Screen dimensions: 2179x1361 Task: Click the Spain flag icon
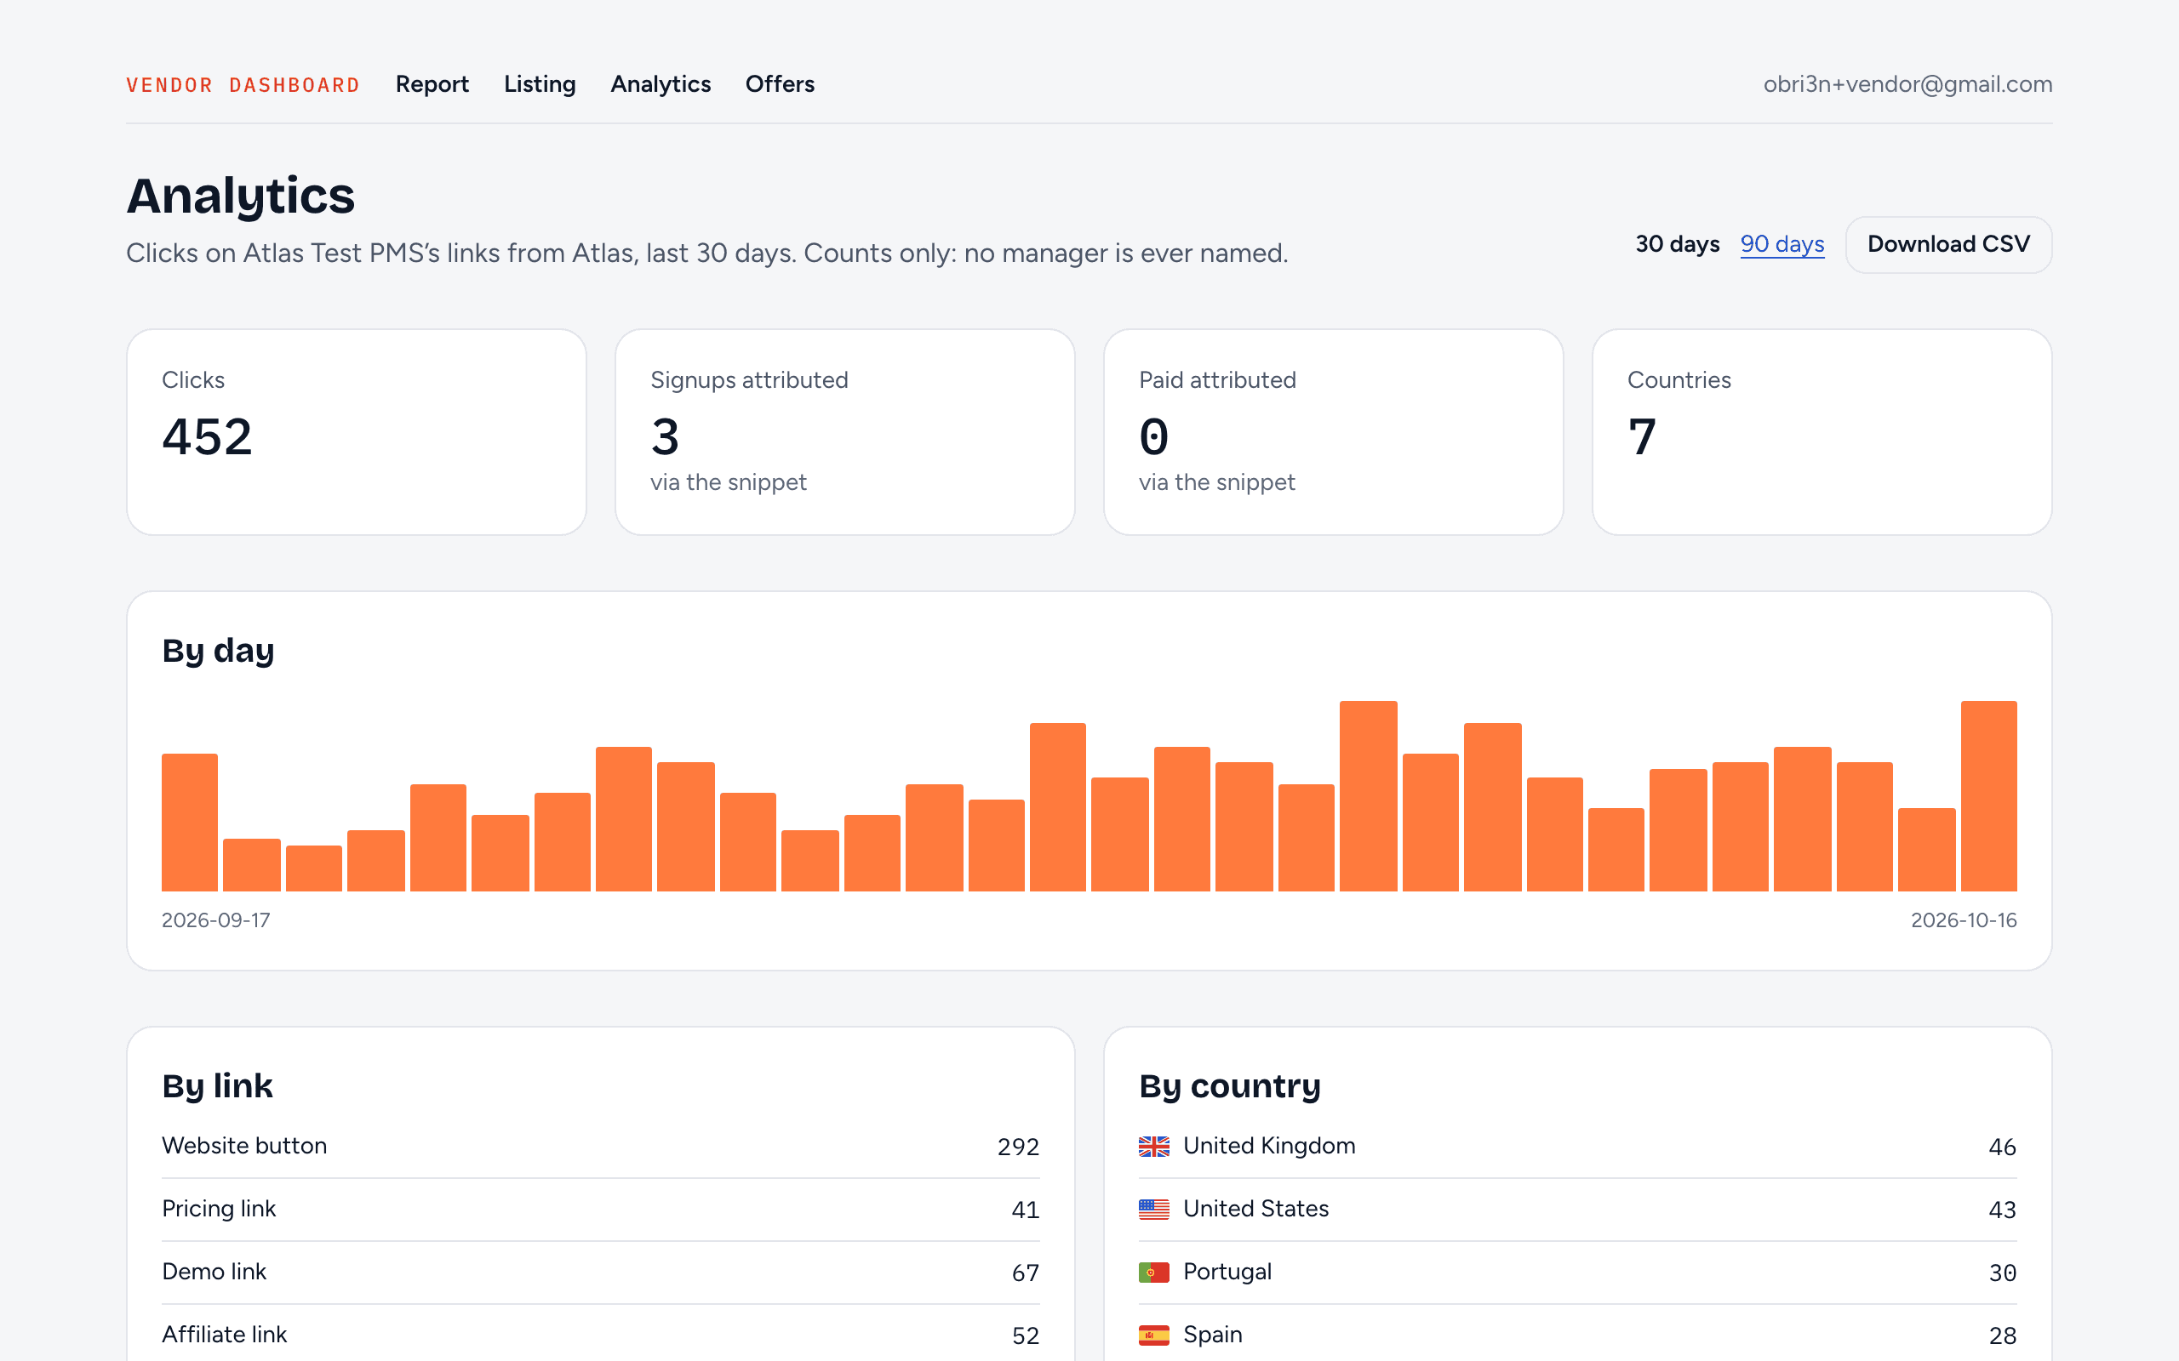click(x=1153, y=1335)
